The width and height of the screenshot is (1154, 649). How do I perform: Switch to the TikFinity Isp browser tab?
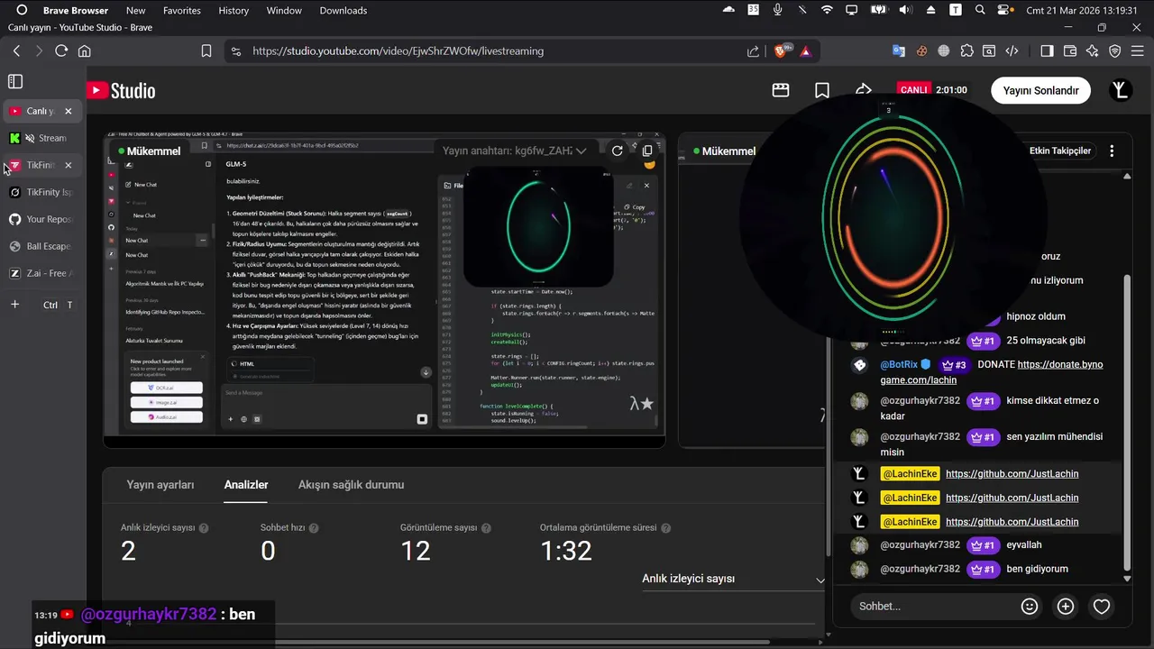tap(42, 192)
